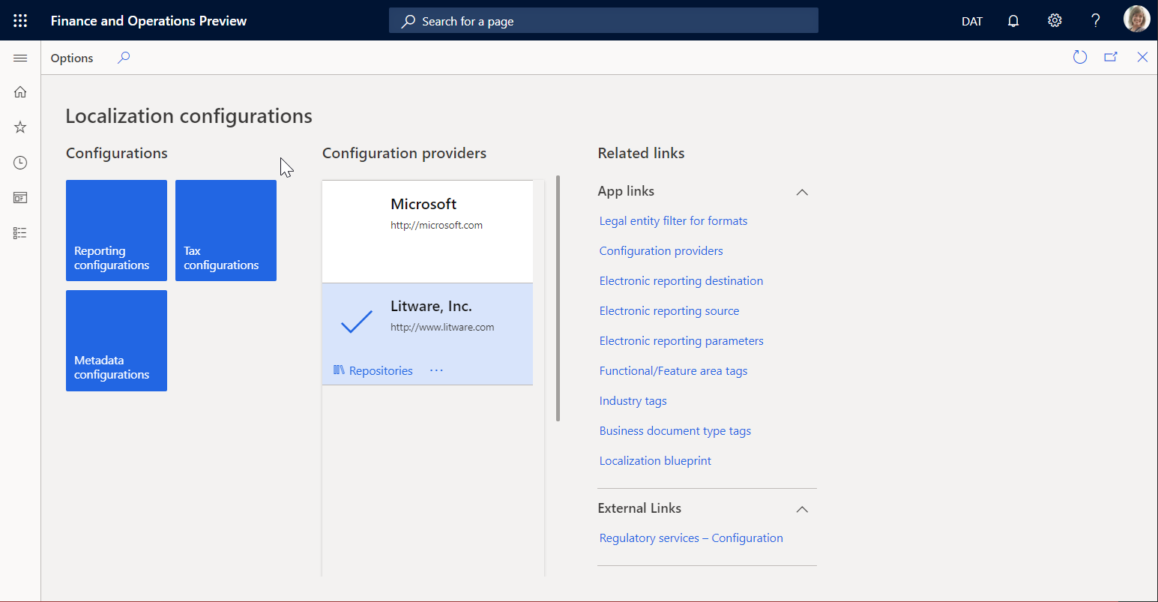Open the Configuration providers link
The image size is (1158, 602).
pos(661,250)
